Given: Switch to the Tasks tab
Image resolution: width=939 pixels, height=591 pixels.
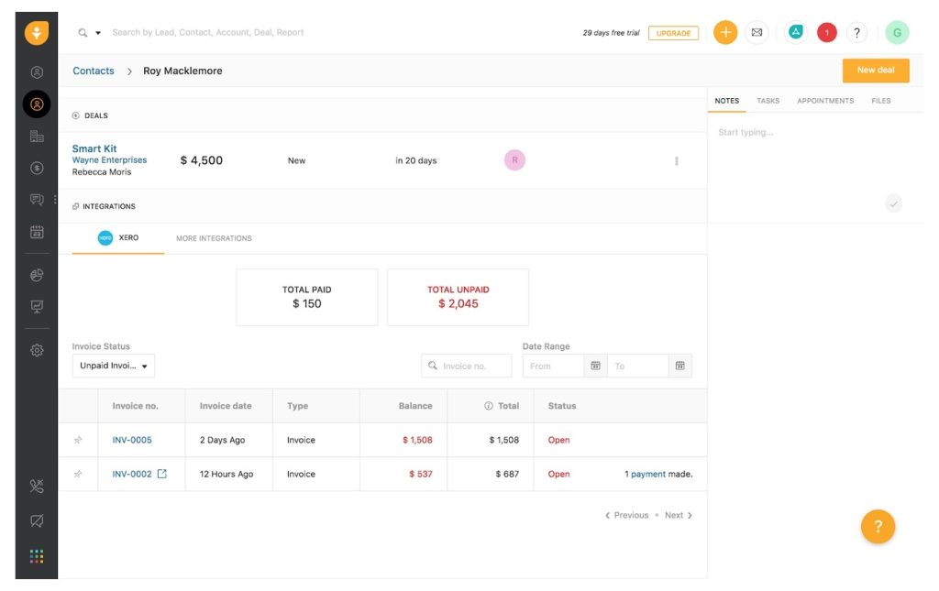Looking at the screenshot, I should (x=768, y=101).
